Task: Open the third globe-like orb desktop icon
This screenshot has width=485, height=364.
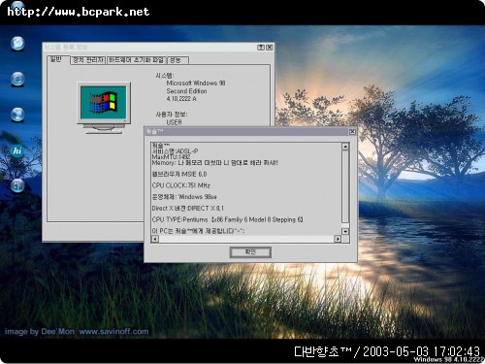Action: coord(17,115)
